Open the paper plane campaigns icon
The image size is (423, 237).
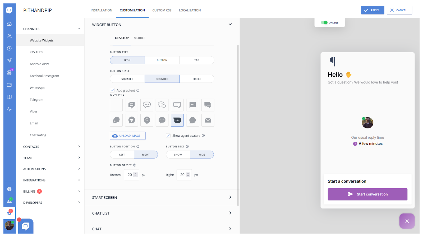[x=9, y=61]
